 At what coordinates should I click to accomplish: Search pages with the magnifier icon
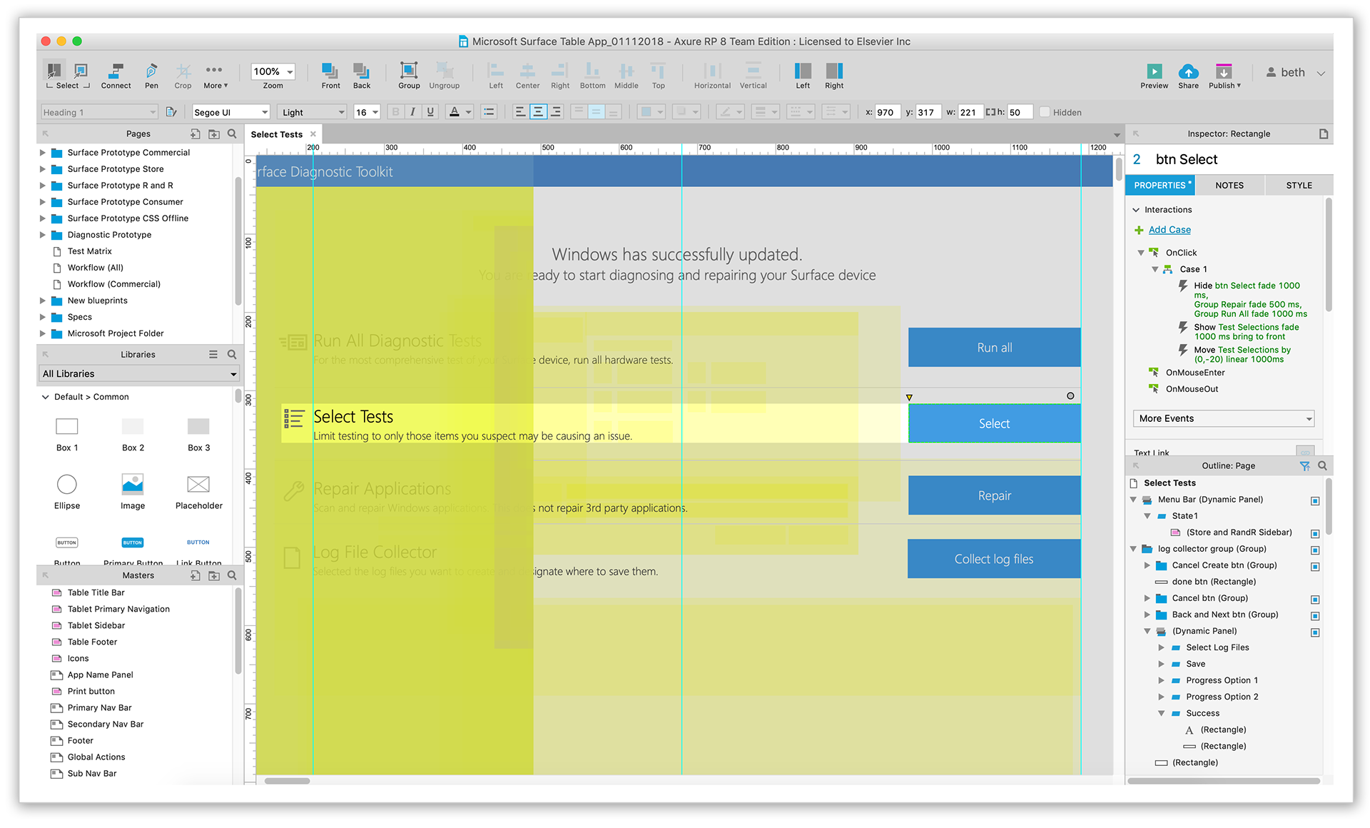pyautogui.click(x=232, y=134)
